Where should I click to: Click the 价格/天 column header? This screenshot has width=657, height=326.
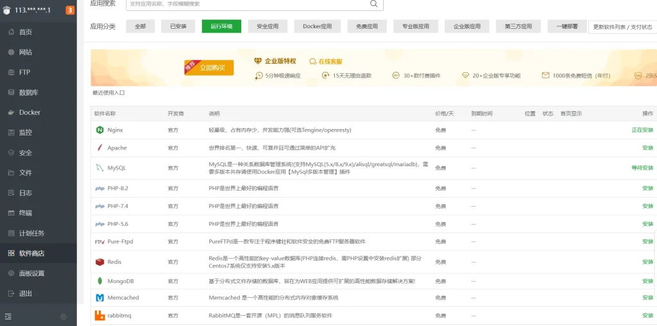[x=445, y=114]
